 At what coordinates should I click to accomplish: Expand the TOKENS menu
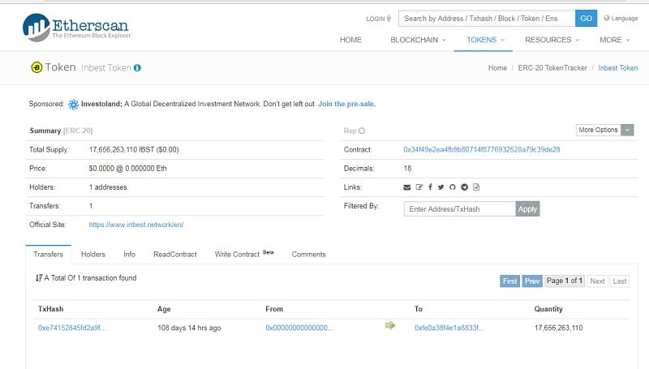(485, 40)
